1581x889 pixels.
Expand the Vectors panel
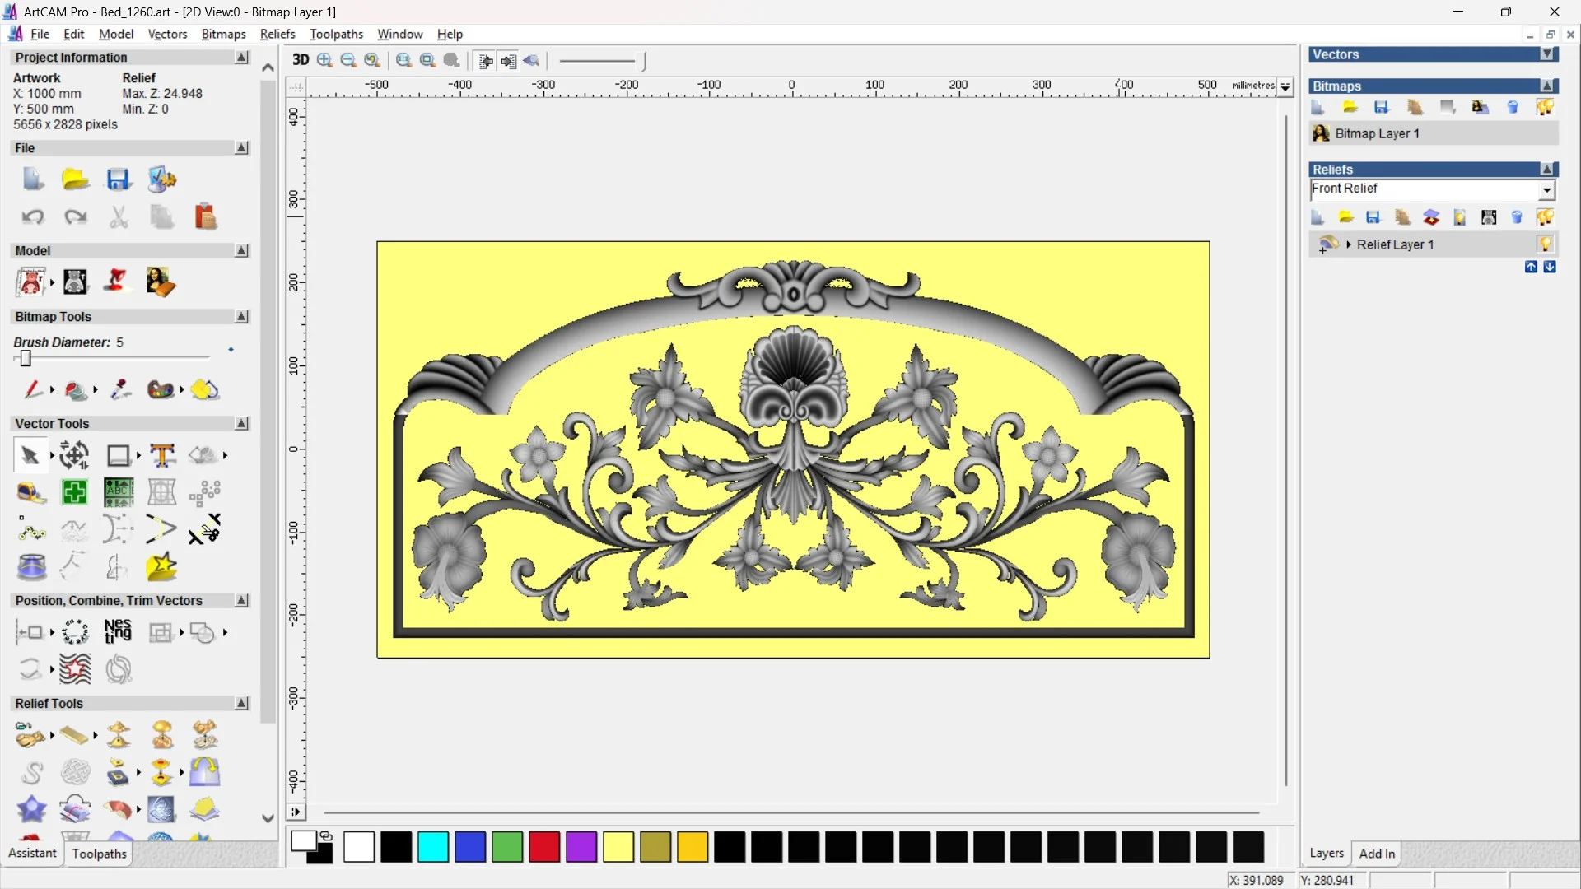point(1547,54)
